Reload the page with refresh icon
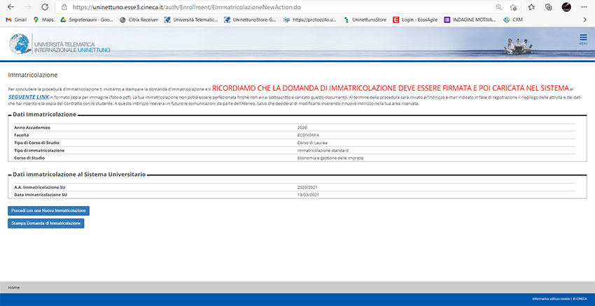Viewport: 595px width, 306px height. [45, 7]
